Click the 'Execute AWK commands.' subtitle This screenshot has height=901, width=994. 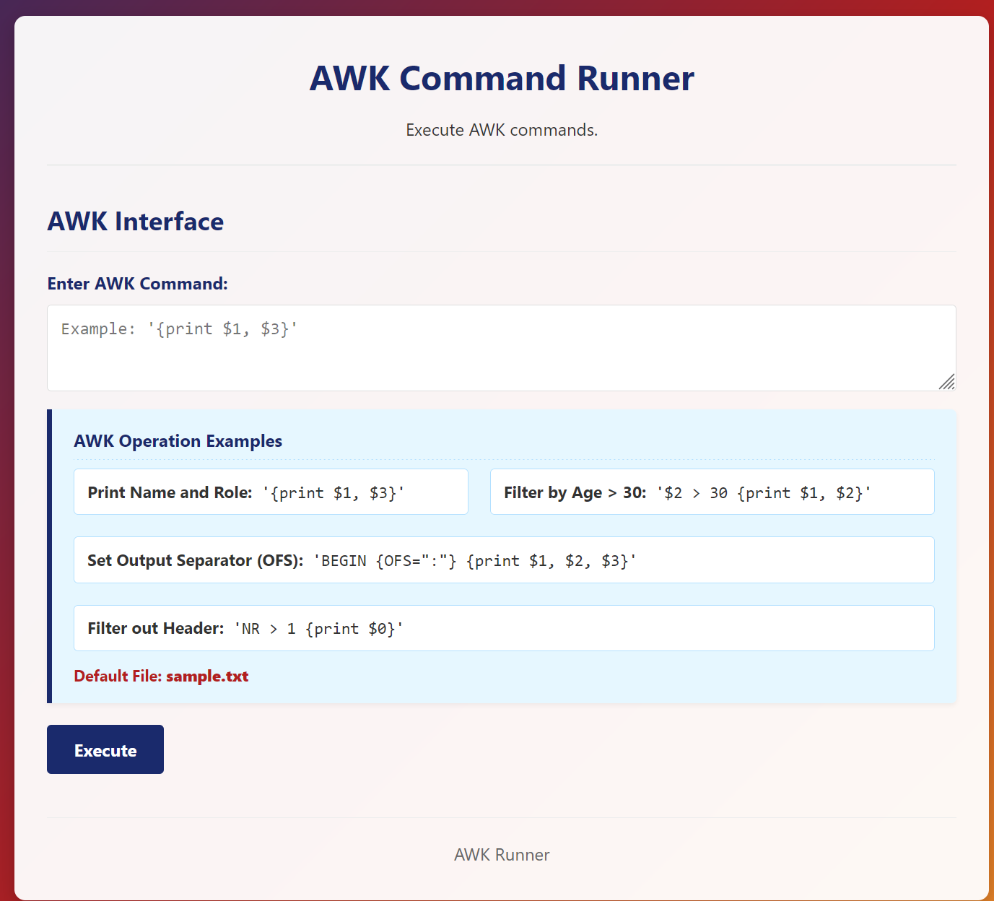point(502,130)
